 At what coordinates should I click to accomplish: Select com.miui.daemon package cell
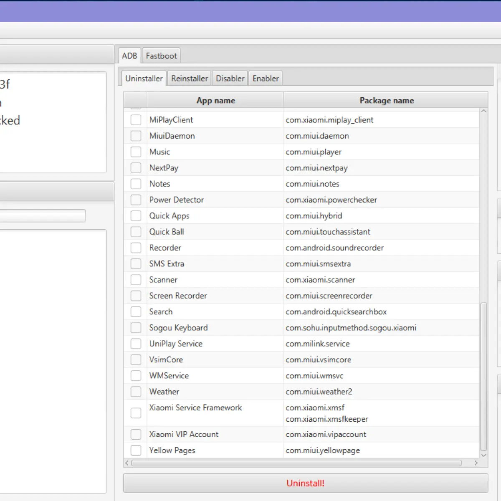click(x=381, y=136)
